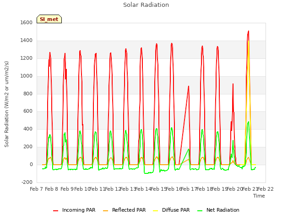Click the Solar Radiation chart title

point(146,5)
